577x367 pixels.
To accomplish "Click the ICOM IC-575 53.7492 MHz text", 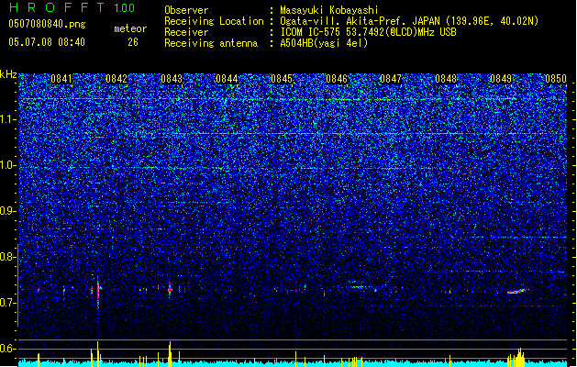I will [x=369, y=32].
